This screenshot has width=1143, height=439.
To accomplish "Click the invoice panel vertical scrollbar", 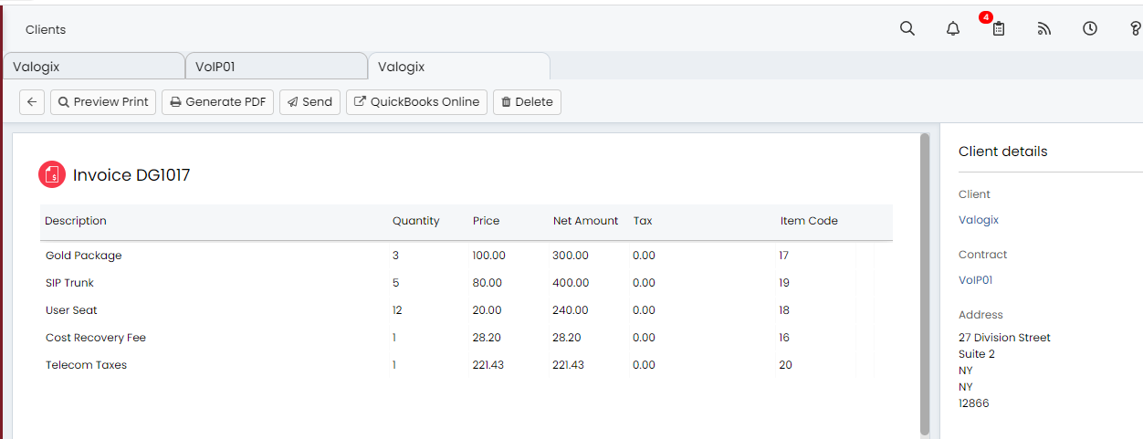I will (925, 283).
